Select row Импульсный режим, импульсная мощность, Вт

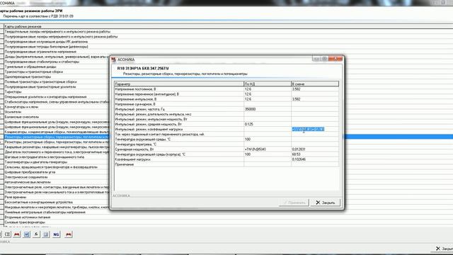pyautogui.click(x=226, y=119)
